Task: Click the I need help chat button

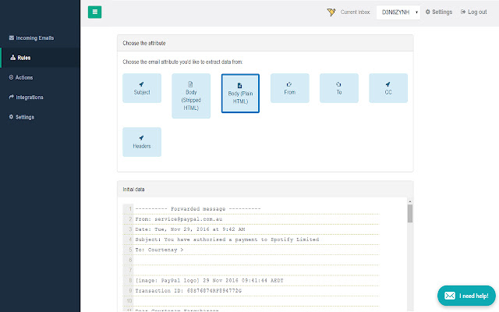Action: click(x=466, y=296)
